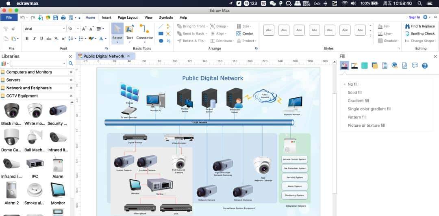
Task: Choose the Gradient fill option
Action: 358,101
